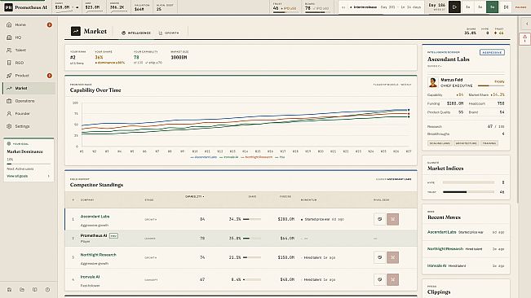Click the Market Dominance goal progress bar
Image resolution: width=531 pixels, height=298 pixels.
click(29, 164)
